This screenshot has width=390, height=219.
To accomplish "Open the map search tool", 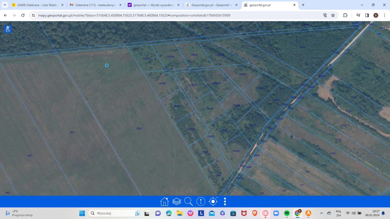I will click(x=189, y=201).
